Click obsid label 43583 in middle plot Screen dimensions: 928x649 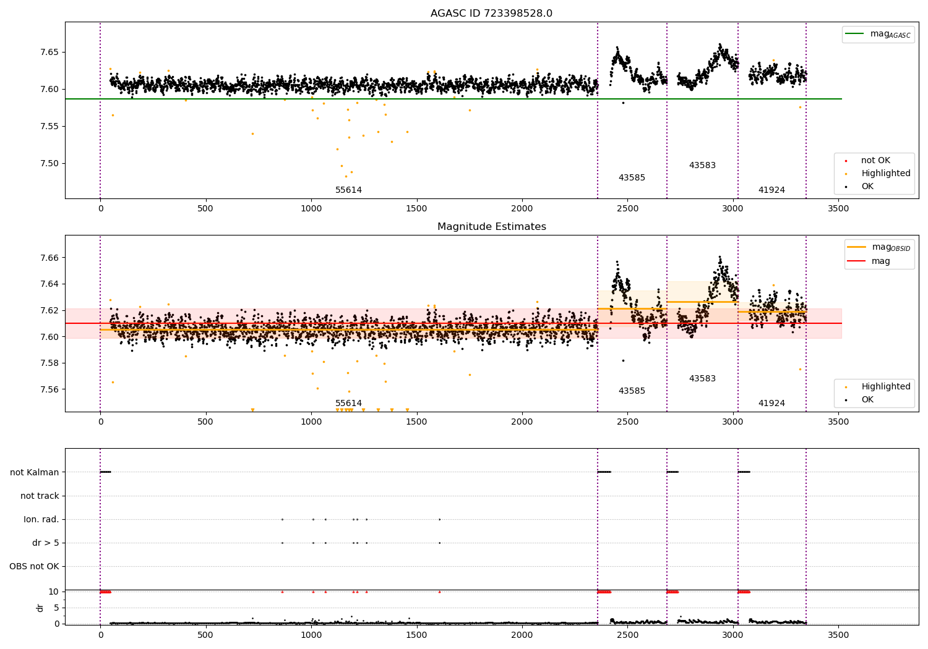[702, 379]
